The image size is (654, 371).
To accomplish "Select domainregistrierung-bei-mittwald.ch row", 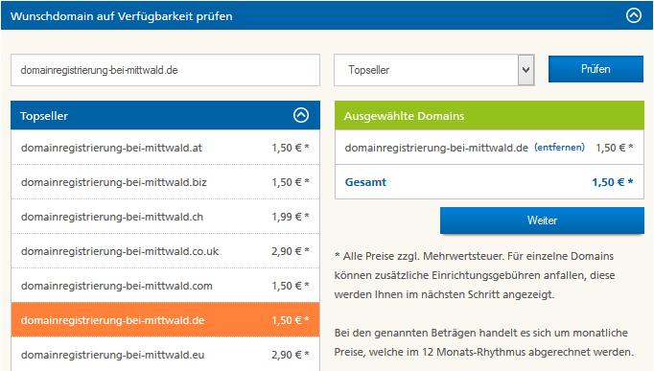I will coord(165,217).
